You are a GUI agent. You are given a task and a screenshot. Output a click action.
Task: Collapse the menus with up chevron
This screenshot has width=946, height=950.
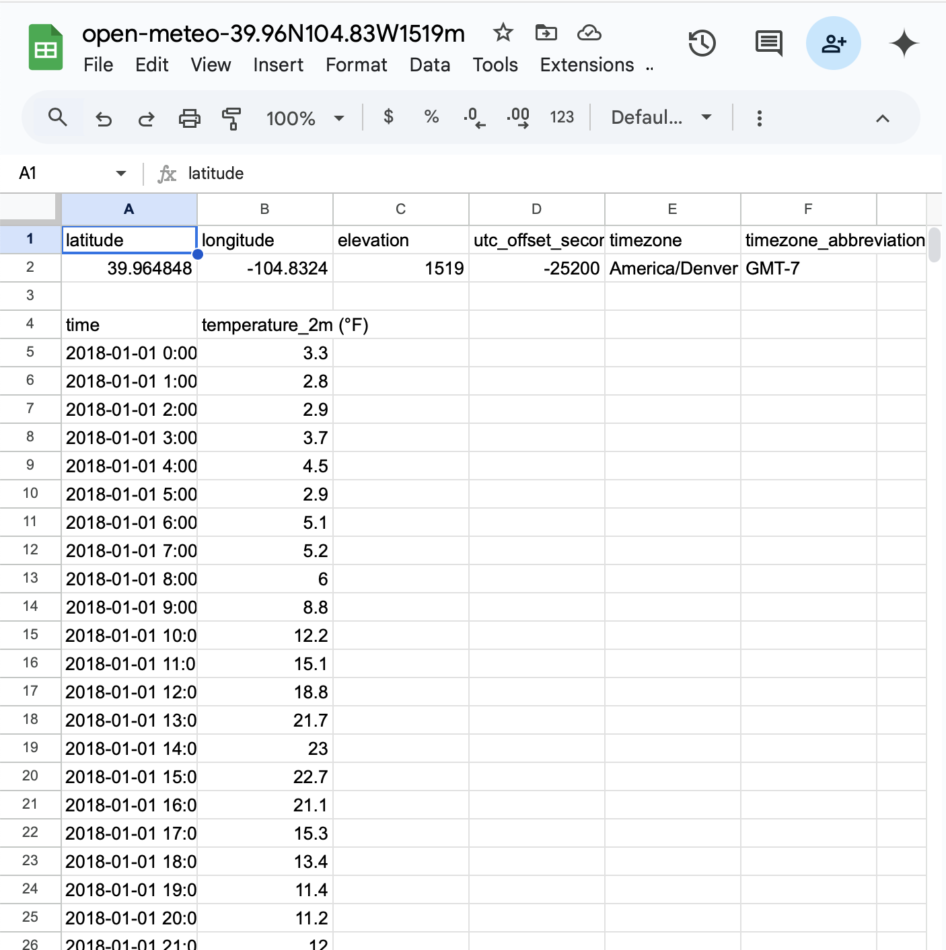(x=883, y=119)
